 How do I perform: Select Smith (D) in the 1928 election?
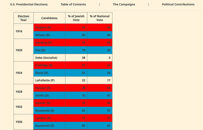pyautogui.click(x=42, y=96)
